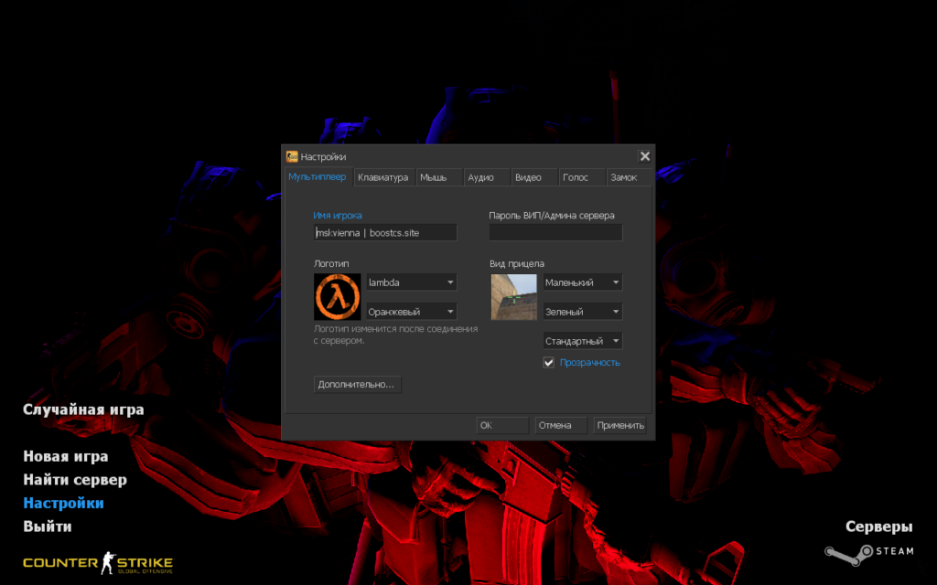
Task: Switch to the Замок tab
Action: pyautogui.click(x=630, y=177)
